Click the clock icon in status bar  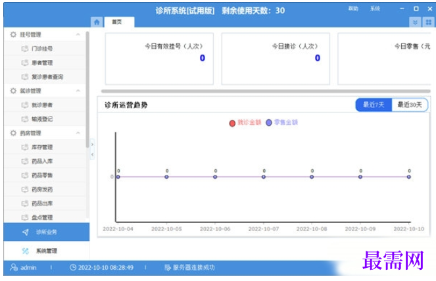(73, 268)
